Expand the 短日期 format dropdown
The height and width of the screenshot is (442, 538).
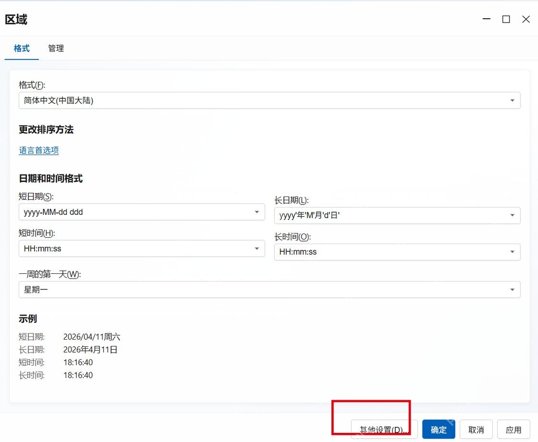coord(142,212)
